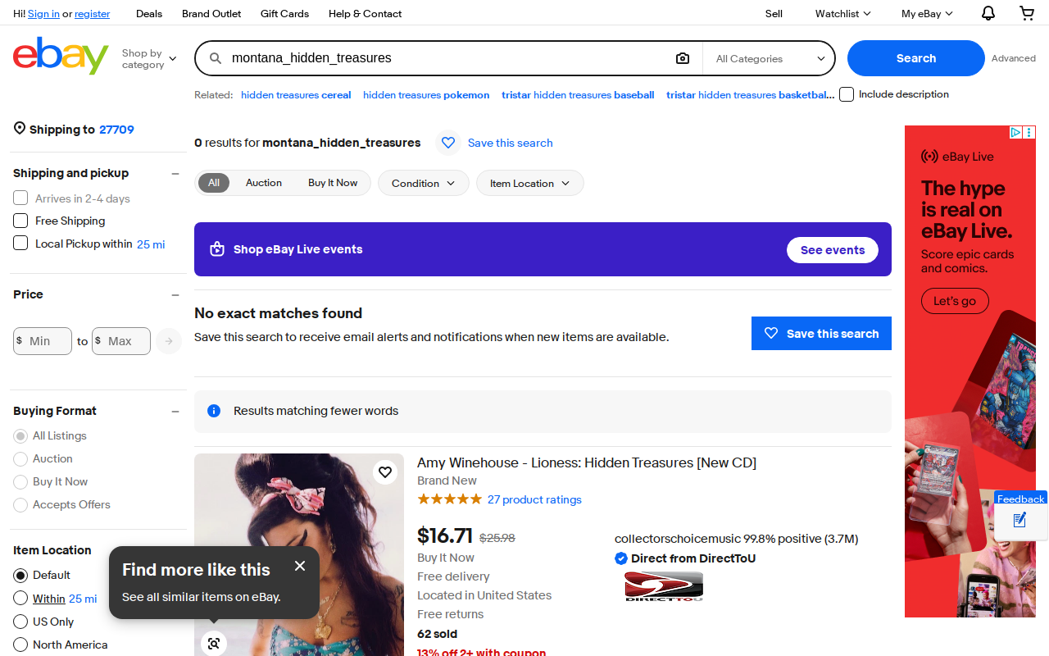Click the eBay logo

(x=61, y=56)
